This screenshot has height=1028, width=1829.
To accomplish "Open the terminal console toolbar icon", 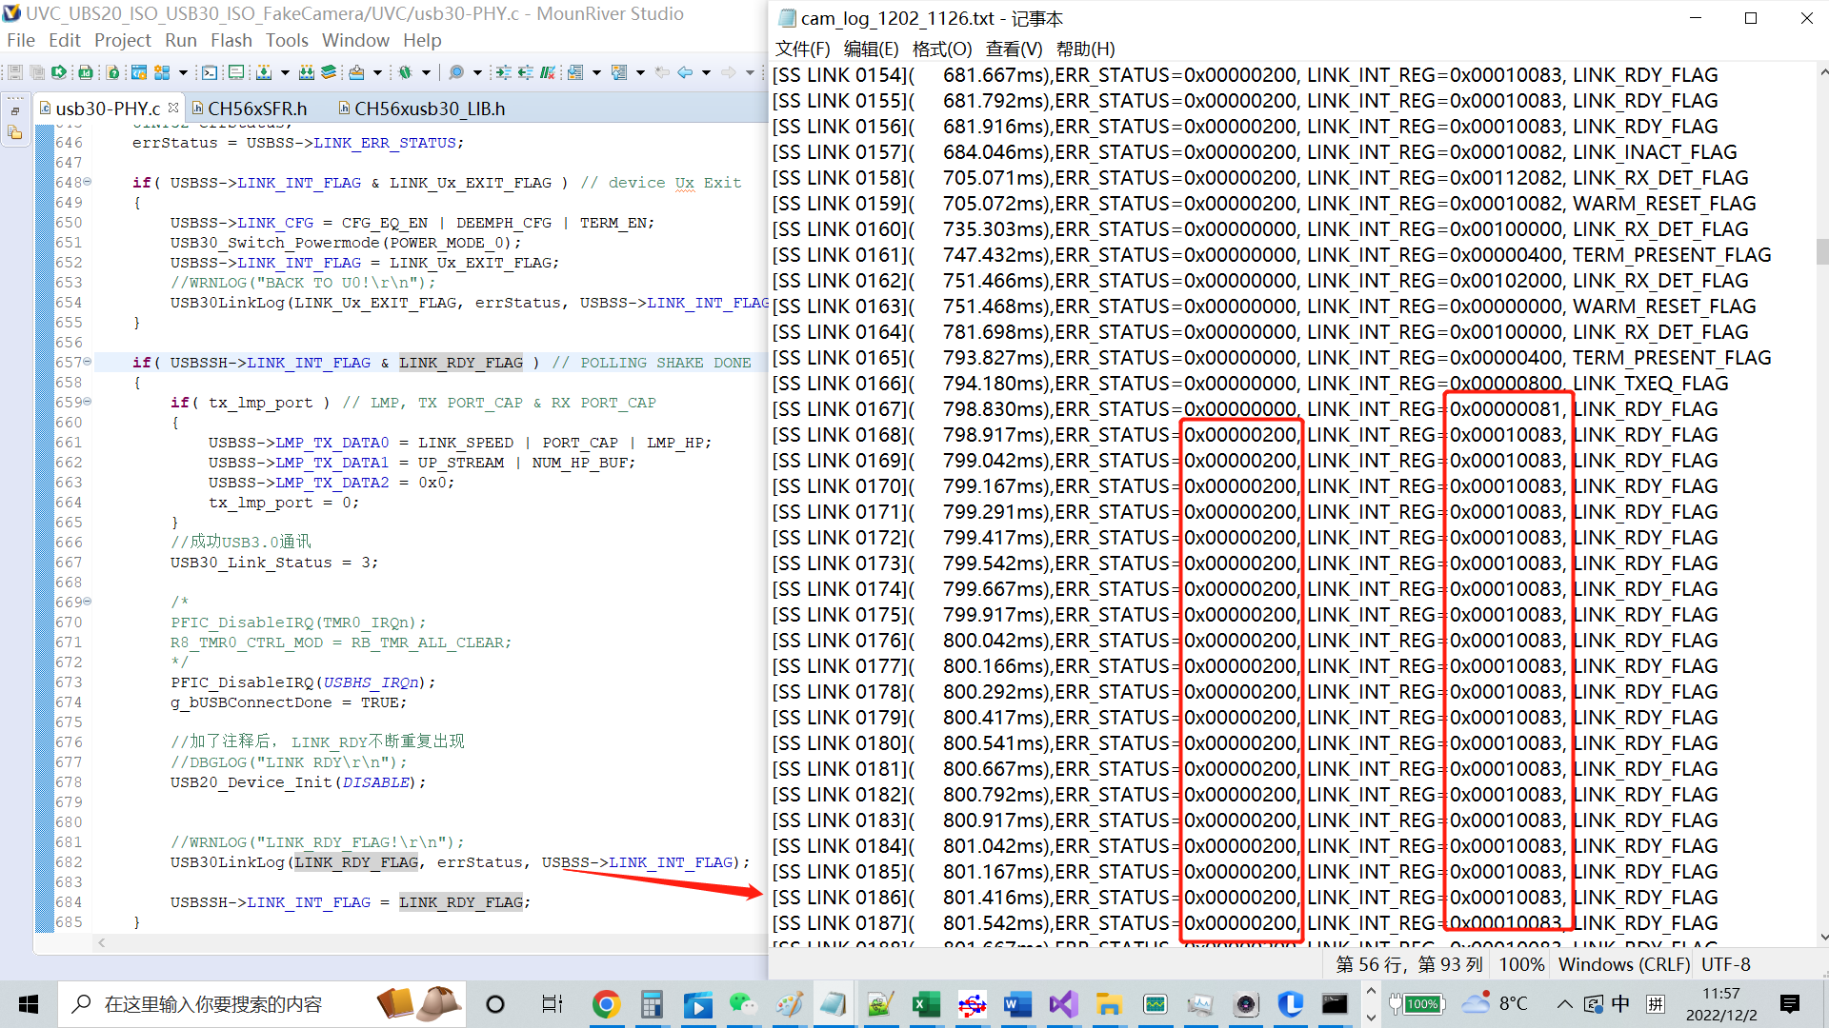I will click(x=210, y=72).
